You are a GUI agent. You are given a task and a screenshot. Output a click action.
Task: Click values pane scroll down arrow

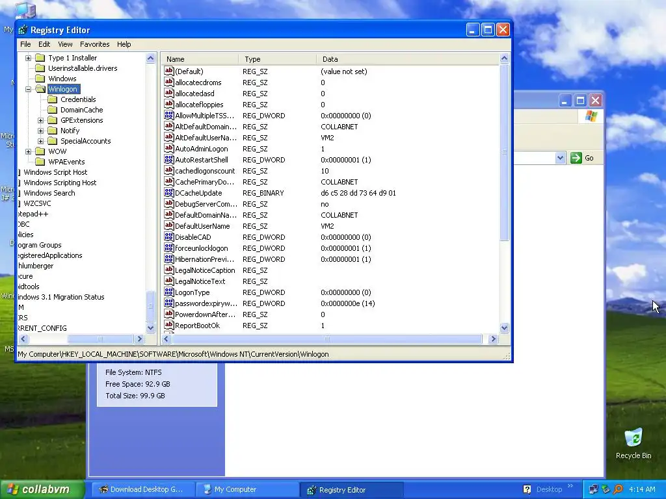[504, 327]
